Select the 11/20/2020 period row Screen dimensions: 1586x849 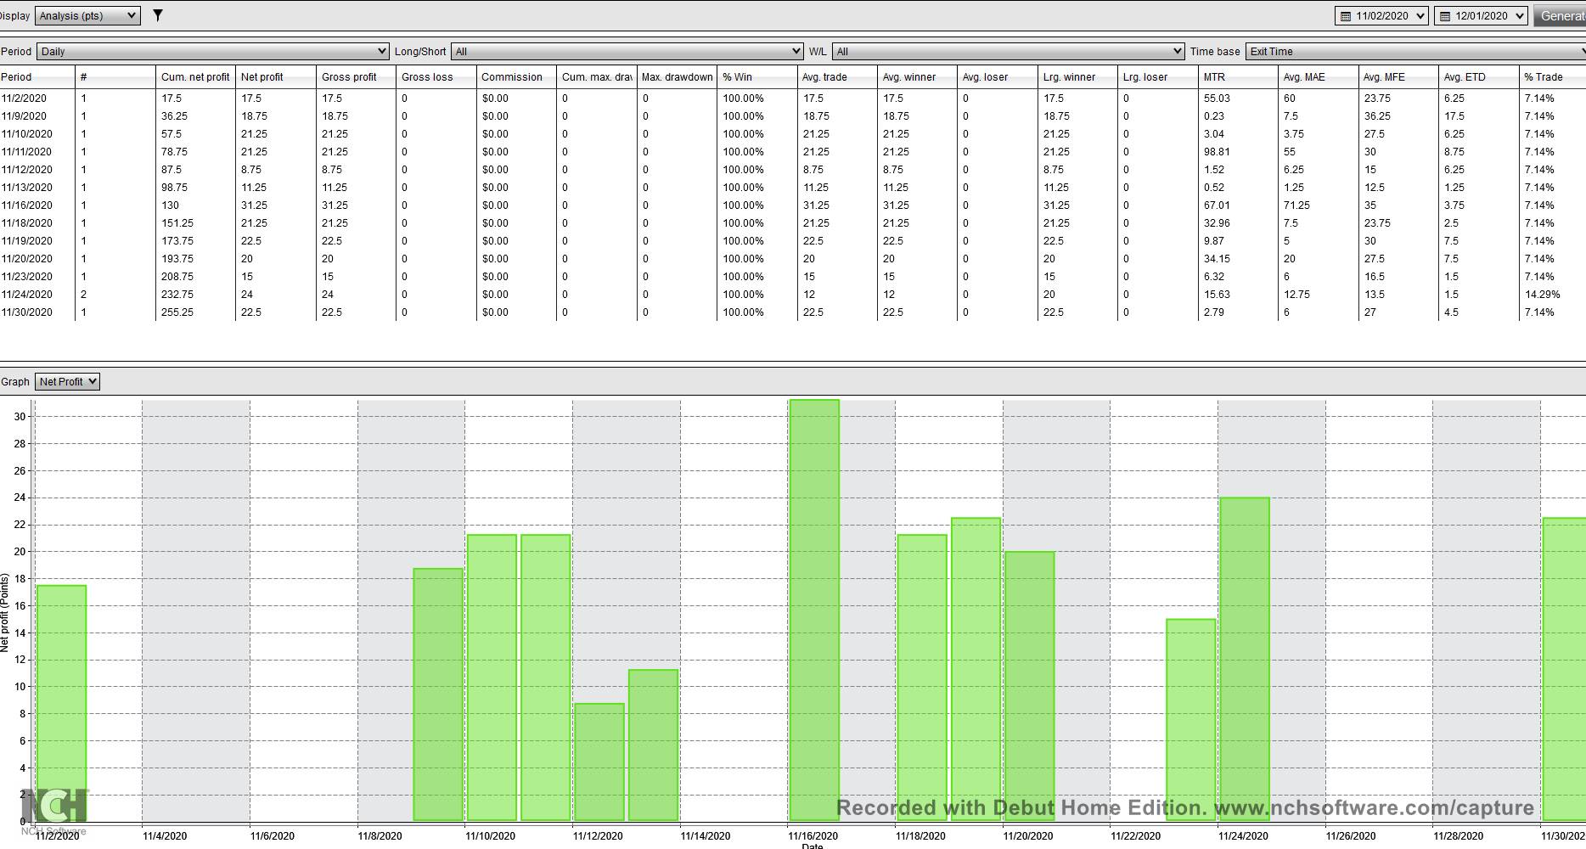[x=793, y=259]
